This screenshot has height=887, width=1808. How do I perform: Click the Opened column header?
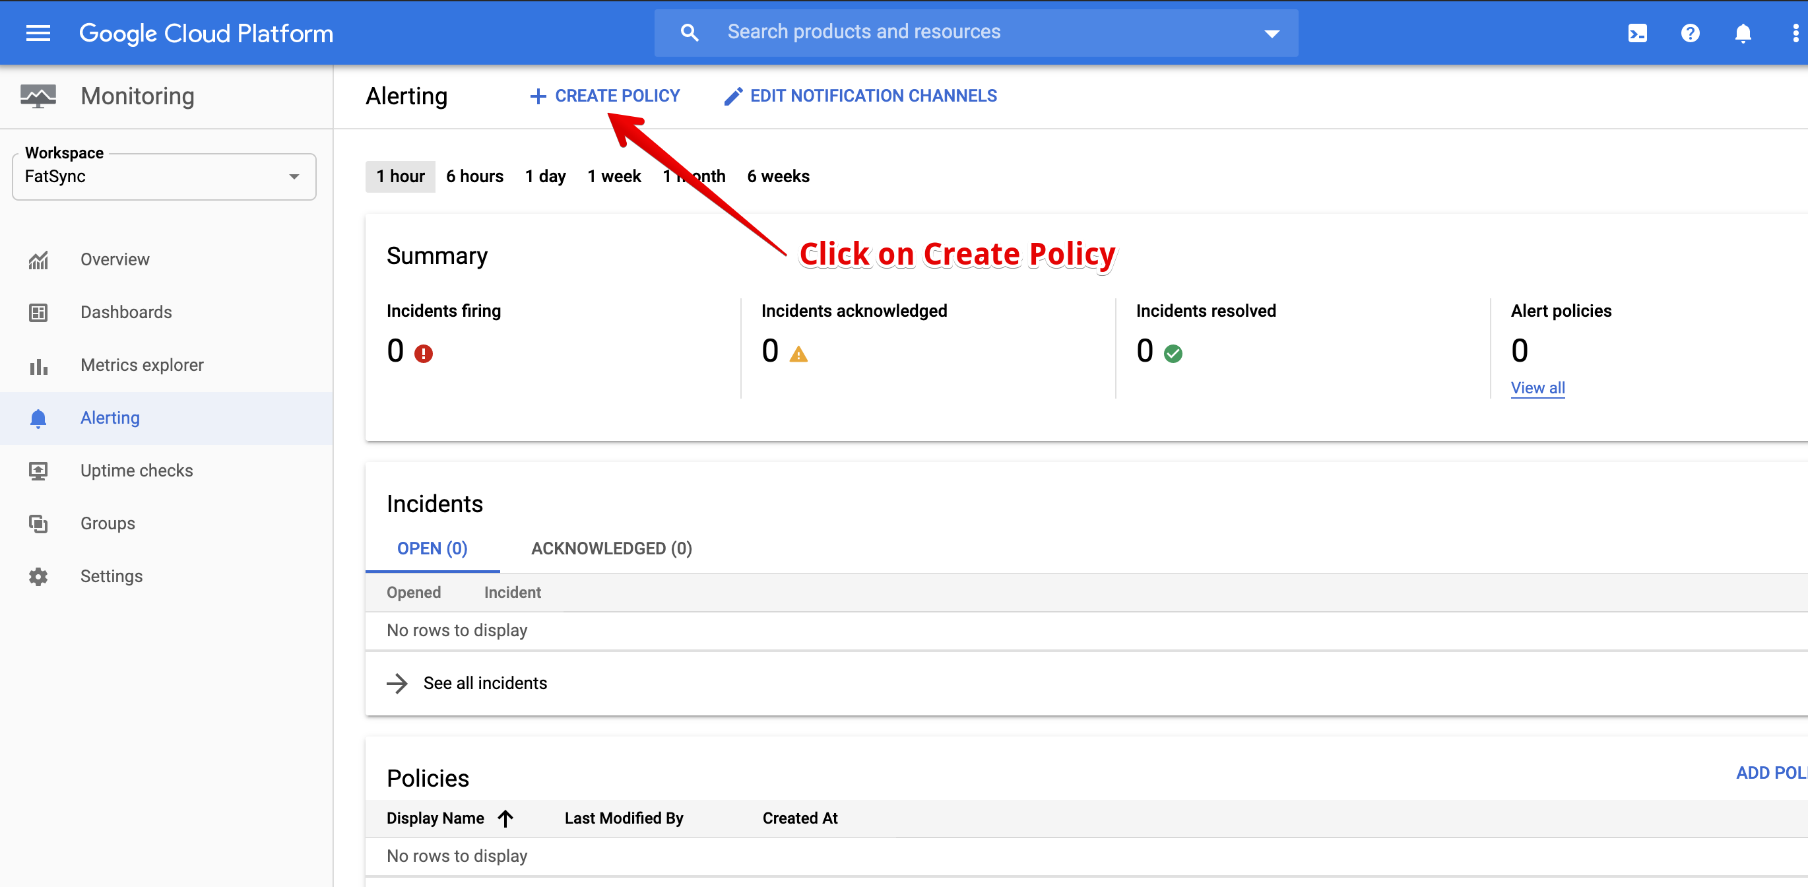click(x=413, y=593)
